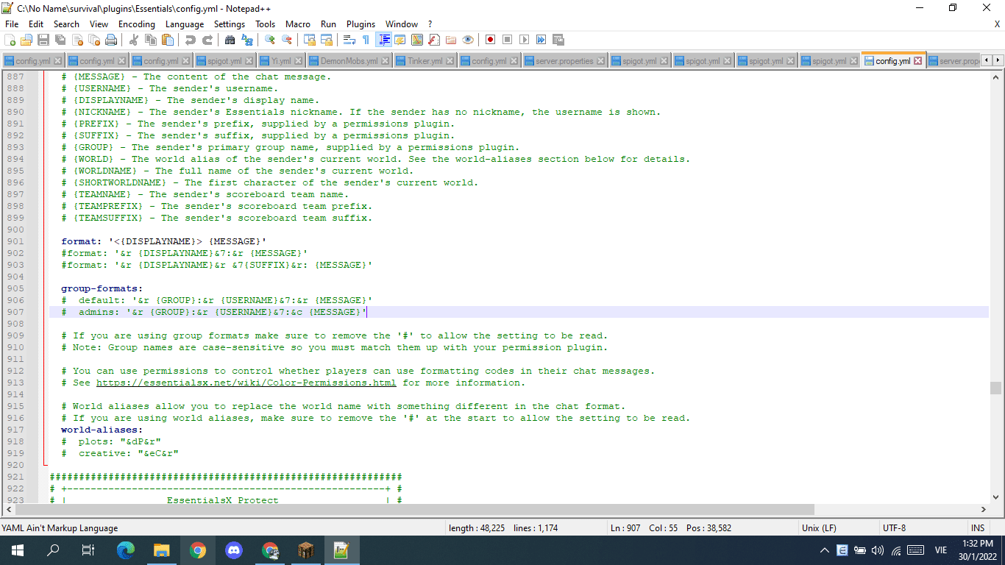
Task: Click the vertical scrollbar thumb
Action: pyautogui.click(x=996, y=388)
